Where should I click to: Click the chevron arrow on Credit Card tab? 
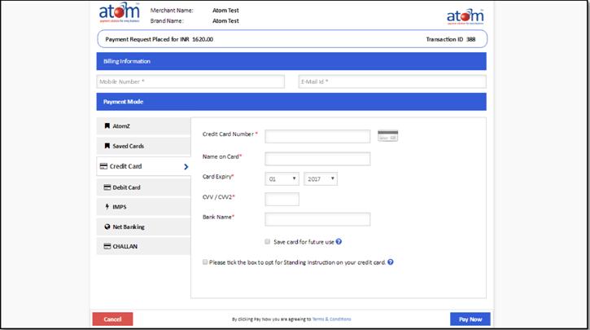tap(186, 166)
